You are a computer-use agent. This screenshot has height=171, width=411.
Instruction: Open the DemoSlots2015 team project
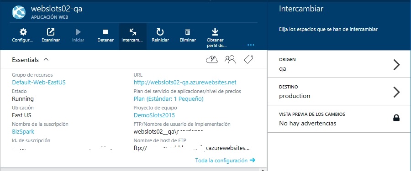(154, 115)
